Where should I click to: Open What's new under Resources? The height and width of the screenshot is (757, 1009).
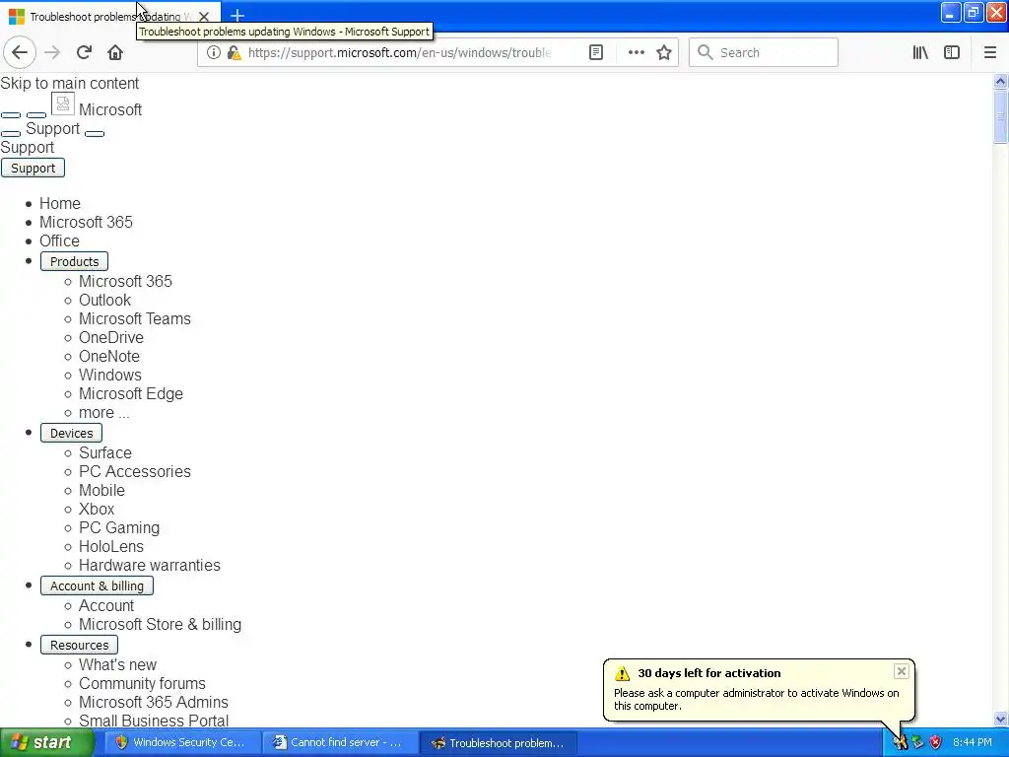coord(117,664)
